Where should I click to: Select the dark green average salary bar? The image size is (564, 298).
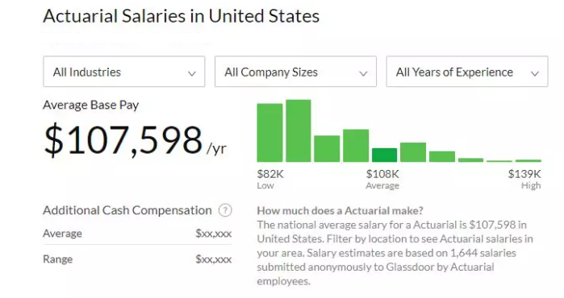(385, 155)
